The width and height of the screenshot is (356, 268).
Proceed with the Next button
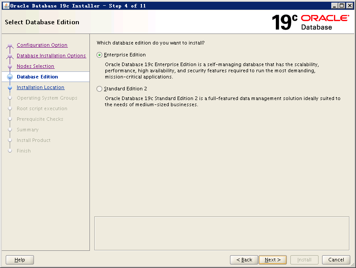(273, 260)
